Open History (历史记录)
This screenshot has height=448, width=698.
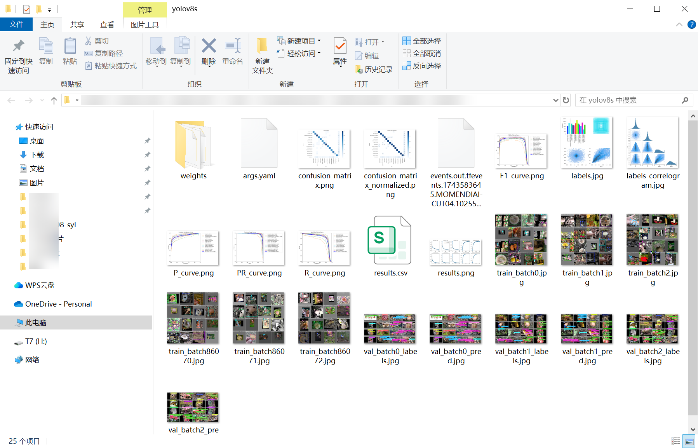tap(374, 69)
